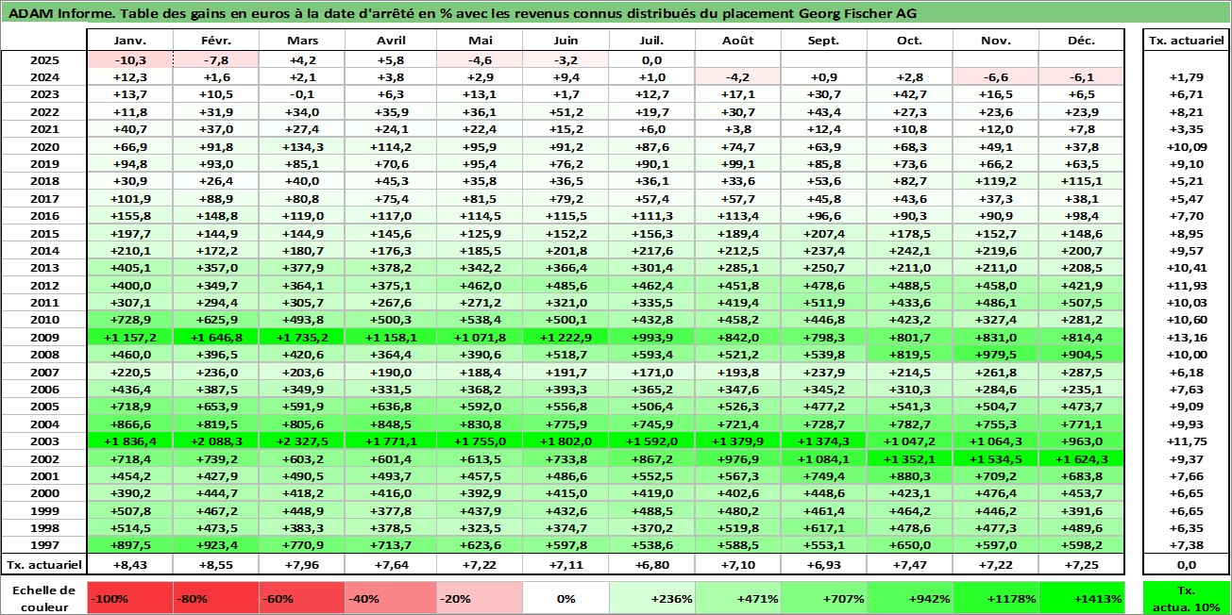Select the +942% green swatch
The image size is (1232, 615).
pyautogui.click(x=908, y=599)
